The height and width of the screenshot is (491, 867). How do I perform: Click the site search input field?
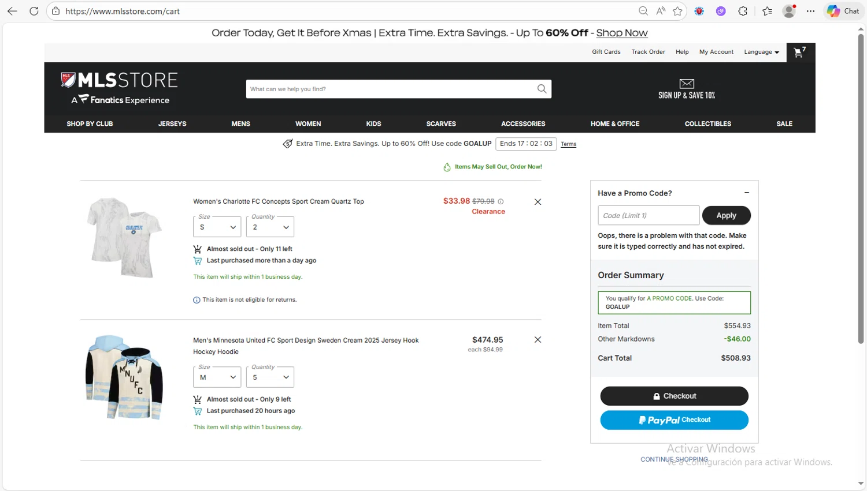coord(390,89)
